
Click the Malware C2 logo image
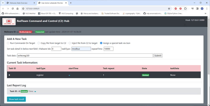(9, 22)
